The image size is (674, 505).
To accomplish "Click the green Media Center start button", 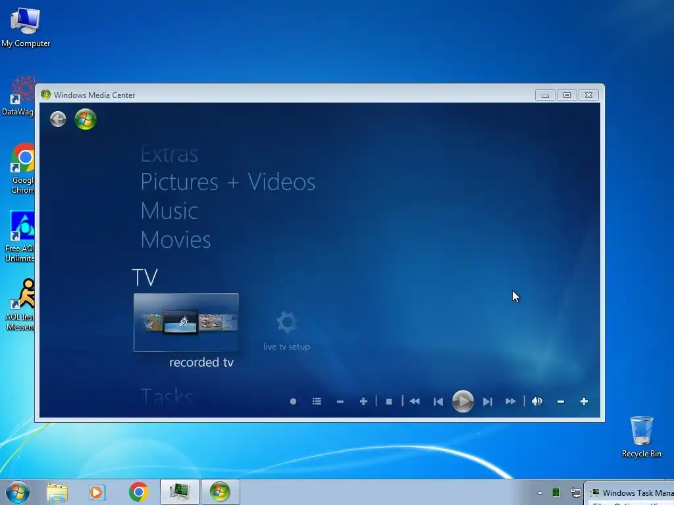I will click(85, 119).
